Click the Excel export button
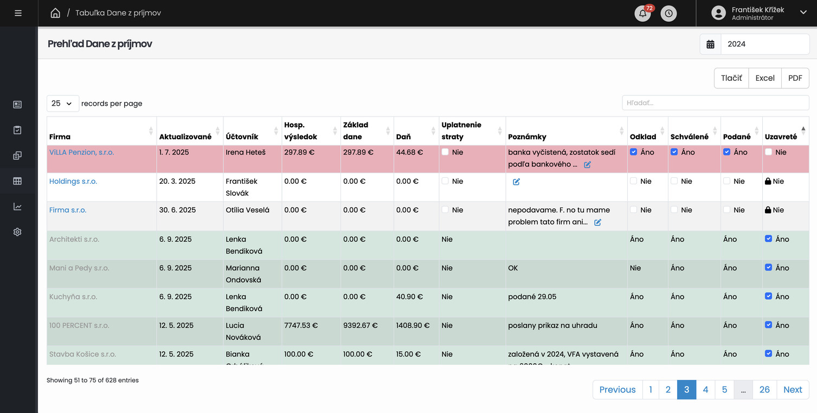The width and height of the screenshot is (817, 413). (x=764, y=78)
